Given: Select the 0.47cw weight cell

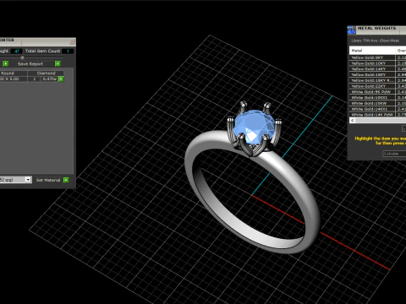Looking at the screenshot, I should 50,79.
